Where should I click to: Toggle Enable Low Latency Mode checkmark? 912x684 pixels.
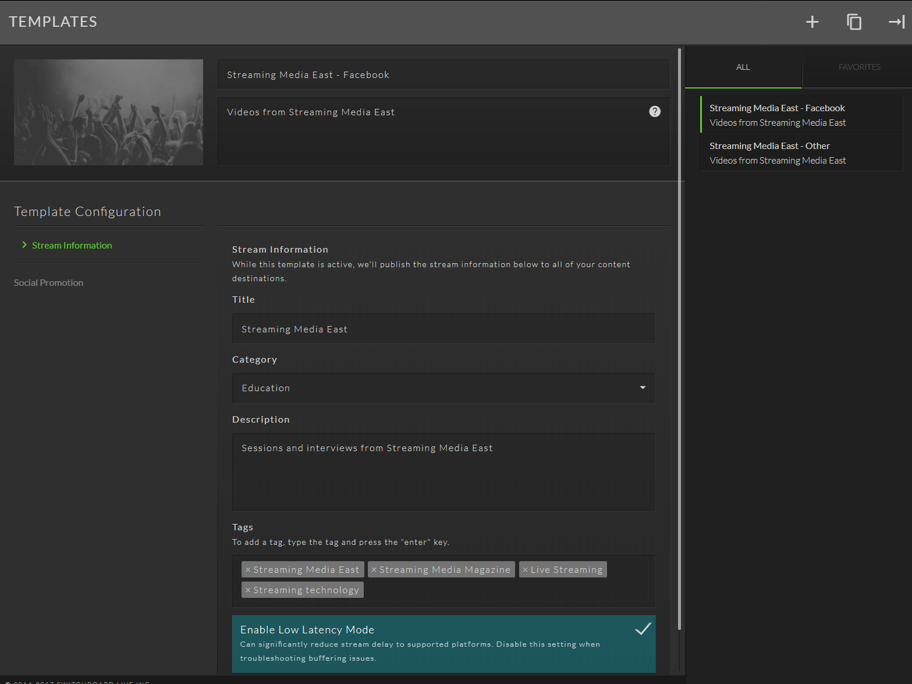643,629
